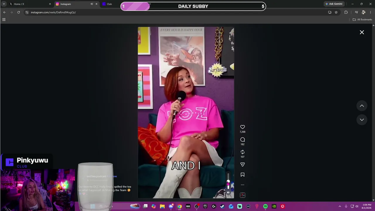Show hidden system tray icons chevron

340,206
